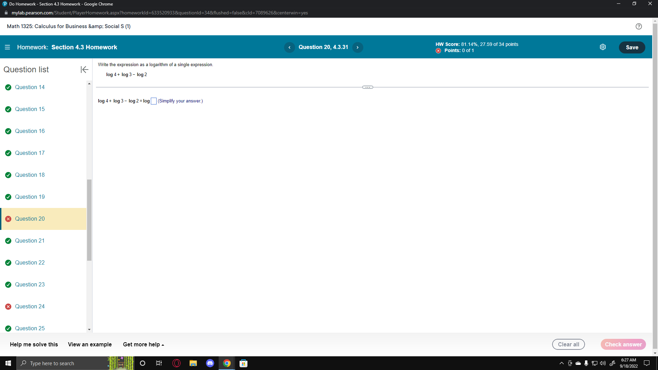The height and width of the screenshot is (370, 658).
Task: Click the log answer input box
Action: (154, 101)
